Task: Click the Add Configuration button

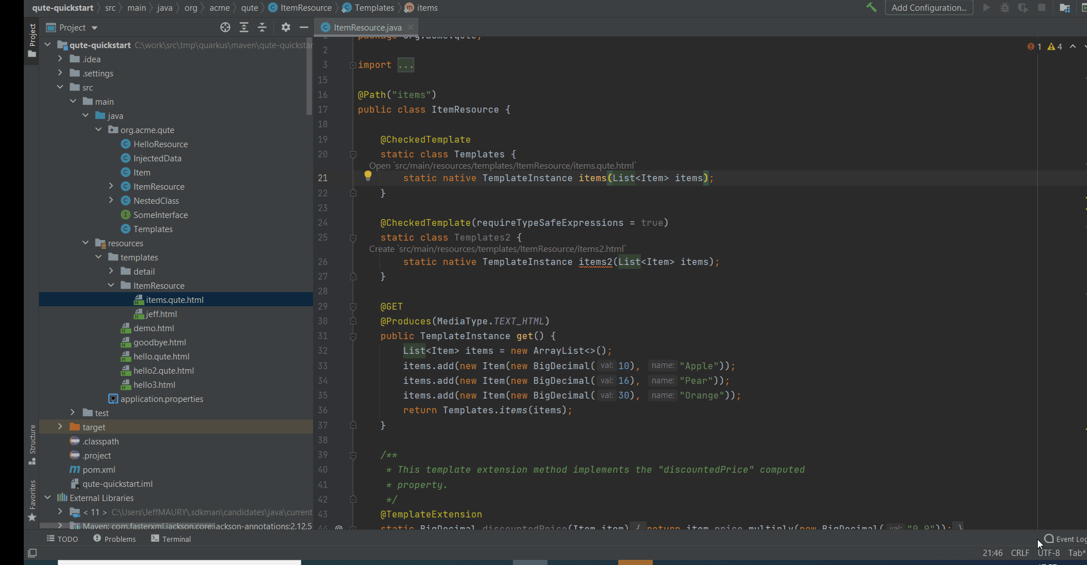Action: click(928, 7)
